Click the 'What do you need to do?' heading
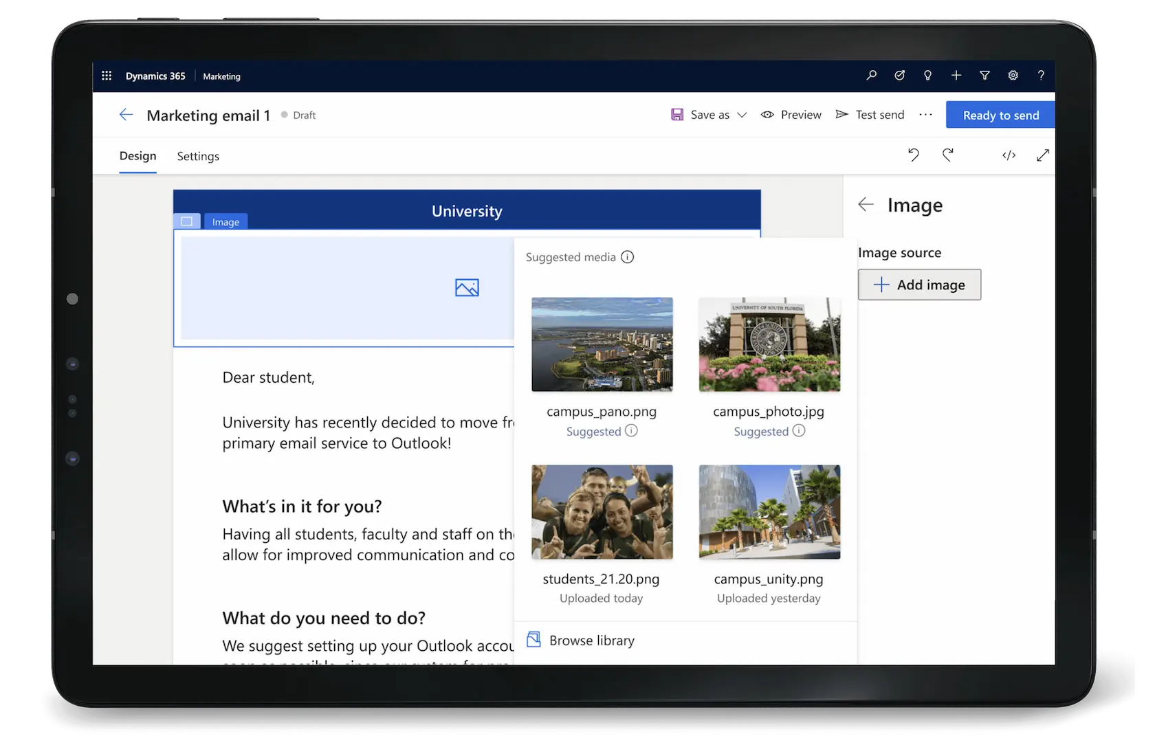The image size is (1155, 756). pyautogui.click(x=324, y=618)
